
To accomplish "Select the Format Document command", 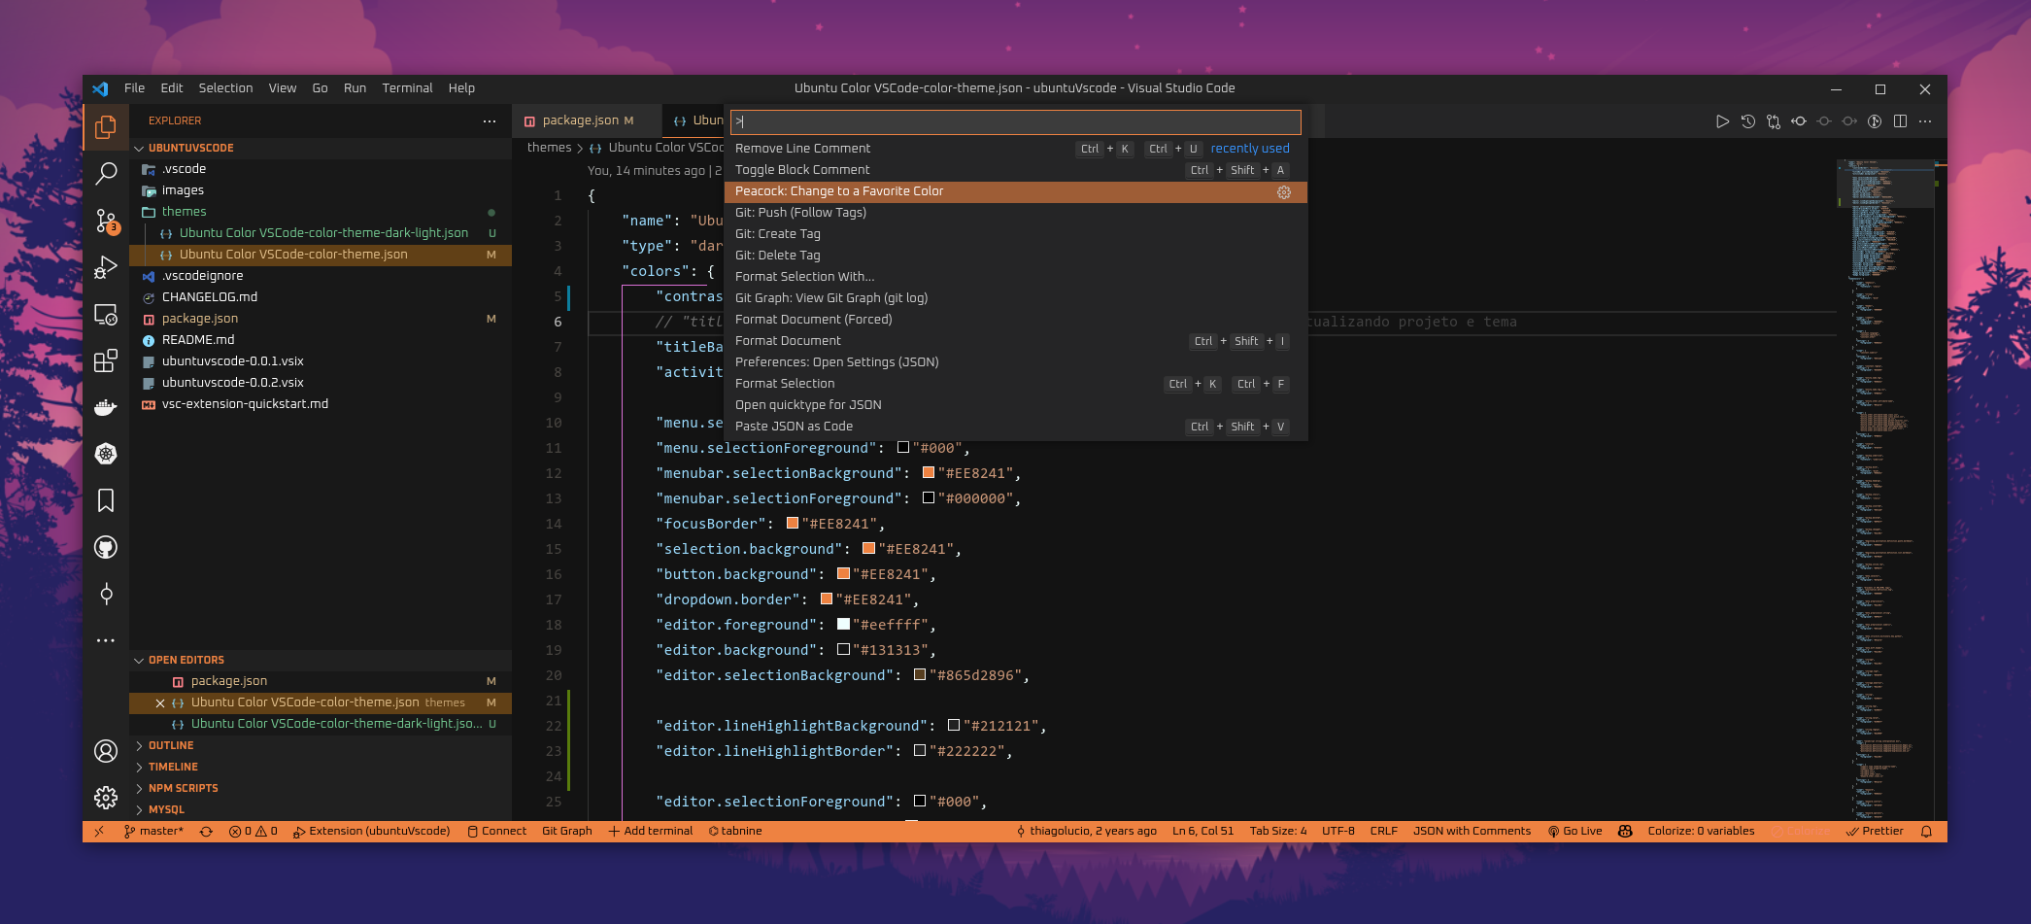I will 1016,342.
